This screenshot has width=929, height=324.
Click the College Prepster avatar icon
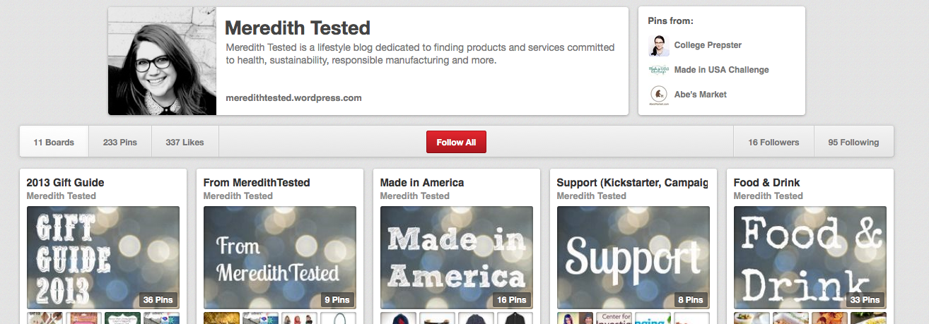(659, 45)
